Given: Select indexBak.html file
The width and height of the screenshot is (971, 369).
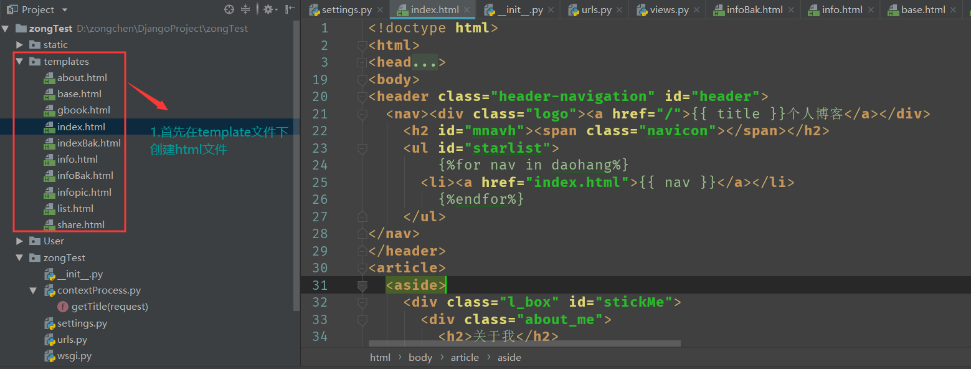Looking at the screenshot, I should [x=88, y=143].
